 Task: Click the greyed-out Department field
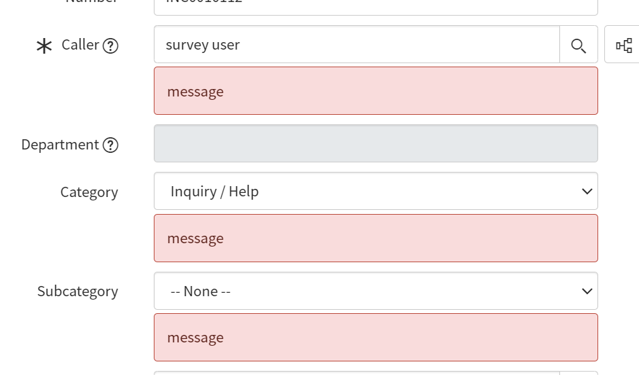coord(376,143)
